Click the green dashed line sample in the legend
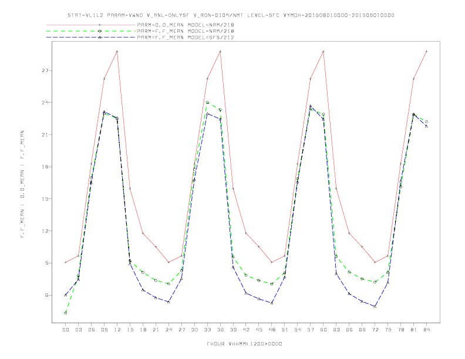The height and width of the screenshot is (359, 465). (91, 31)
